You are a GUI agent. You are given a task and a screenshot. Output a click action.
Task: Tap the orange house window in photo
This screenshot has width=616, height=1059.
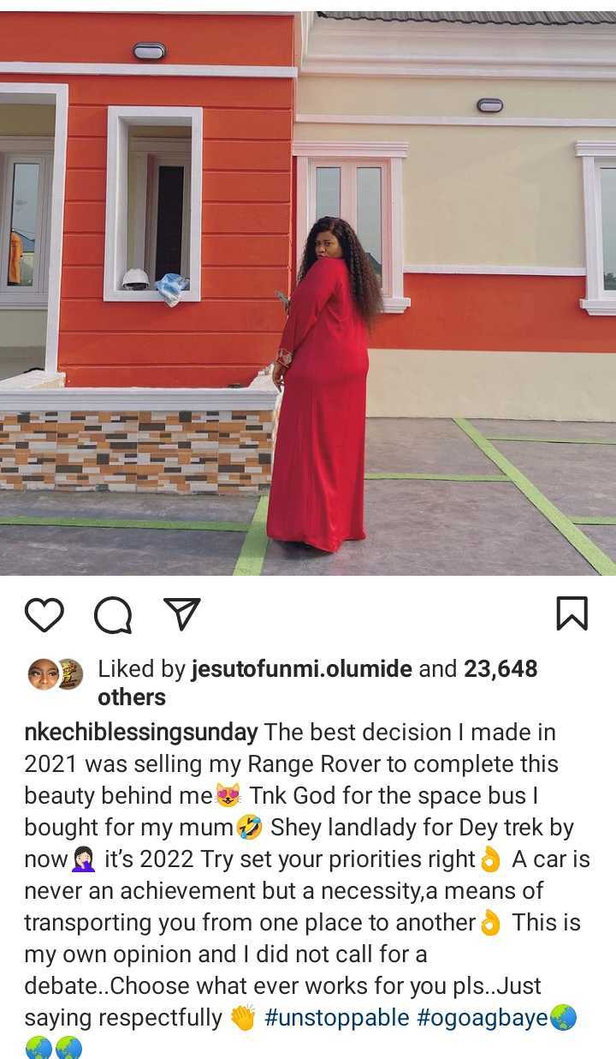tap(153, 204)
